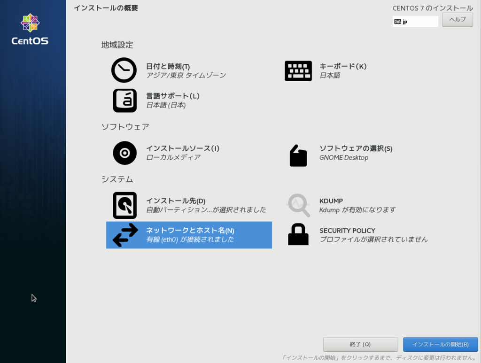Open the installation source disc icon

click(x=124, y=153)
